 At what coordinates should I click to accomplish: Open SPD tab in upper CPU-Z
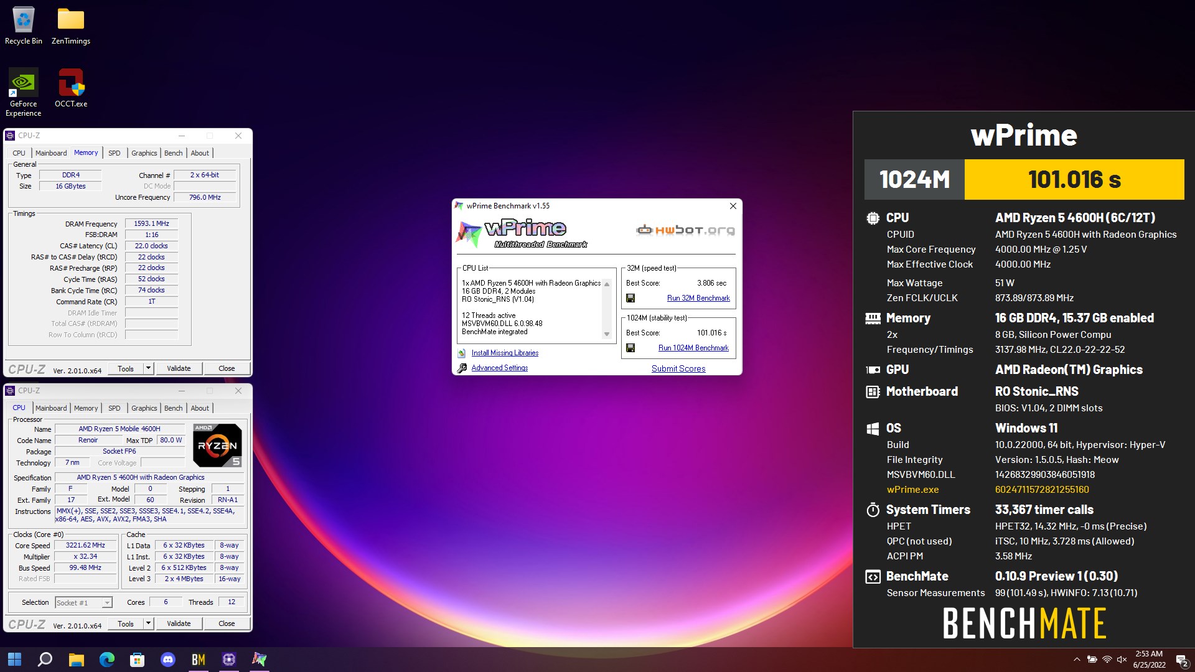(x=115, y=153)
